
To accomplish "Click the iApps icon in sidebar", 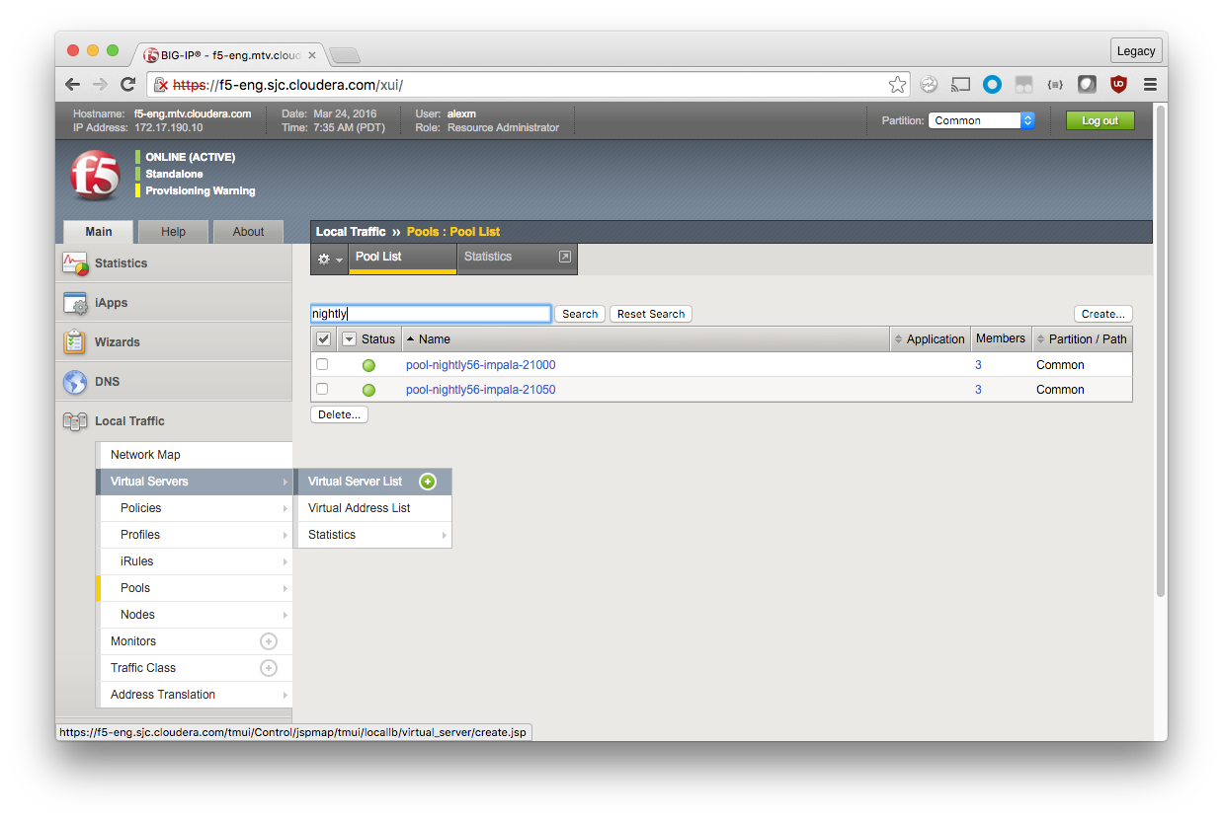I will point(75,303).
